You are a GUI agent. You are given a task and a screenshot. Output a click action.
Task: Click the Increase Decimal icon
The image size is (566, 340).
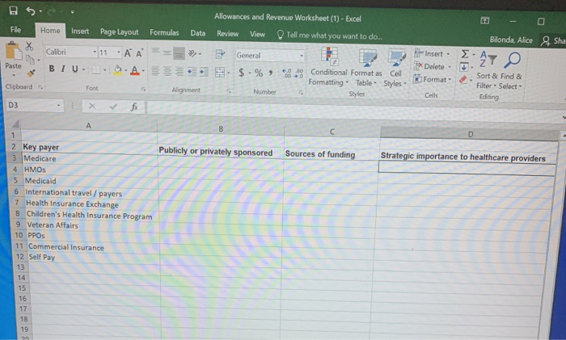(x=286, y=73)
